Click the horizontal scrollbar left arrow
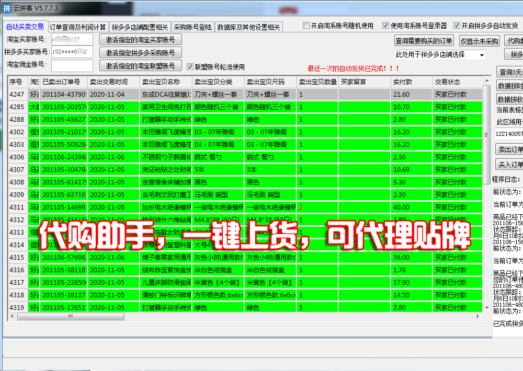The width and height of the screenshot is (523, 371). pyautogui.click(x=13, y=316)
